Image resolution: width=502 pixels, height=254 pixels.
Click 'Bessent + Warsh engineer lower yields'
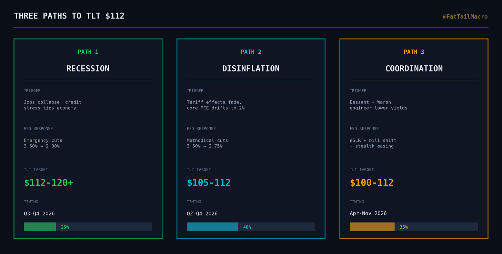pyautogui.click(x=379, y=105)
